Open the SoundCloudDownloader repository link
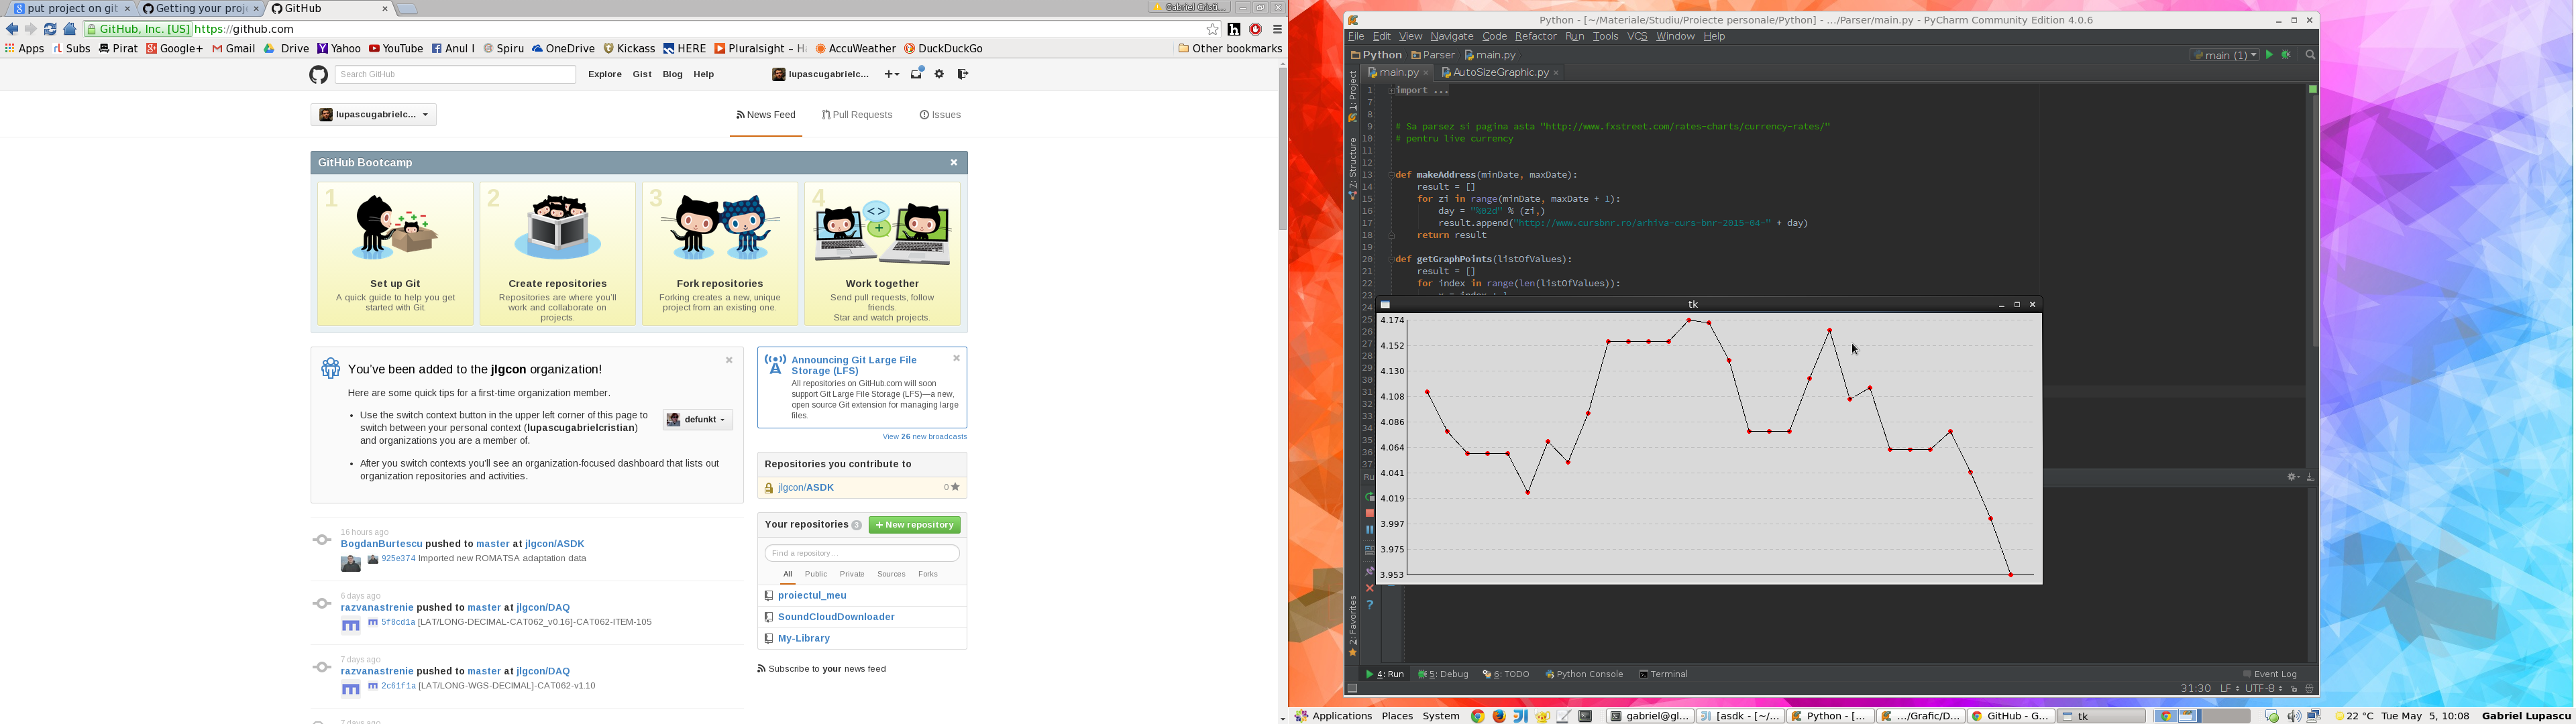2576x724 pixels. [836, 617]
